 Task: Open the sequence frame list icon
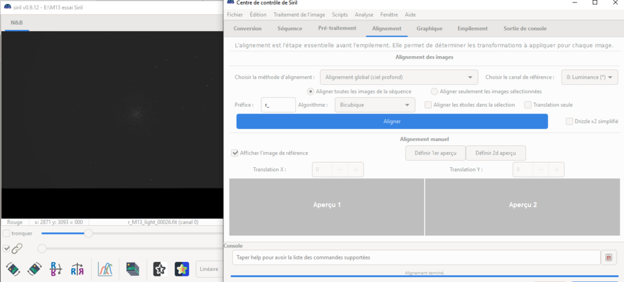(132, 270)
